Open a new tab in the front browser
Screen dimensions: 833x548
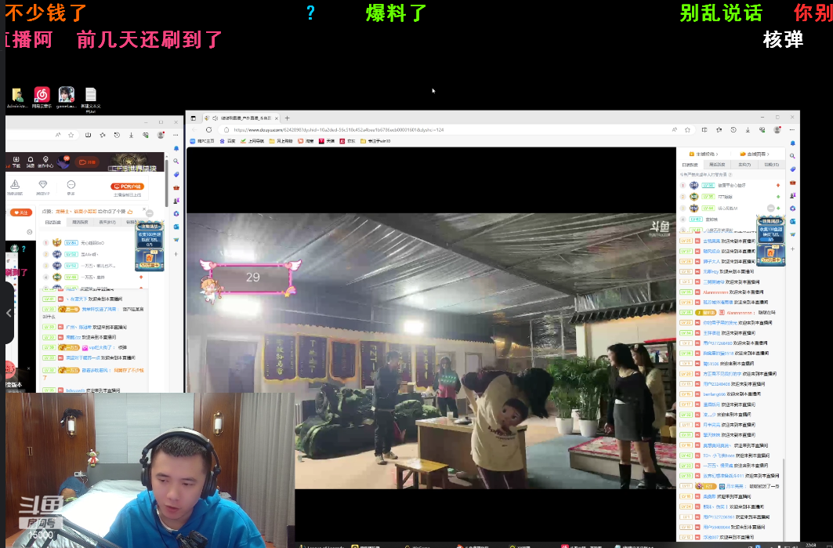(288, 118)
